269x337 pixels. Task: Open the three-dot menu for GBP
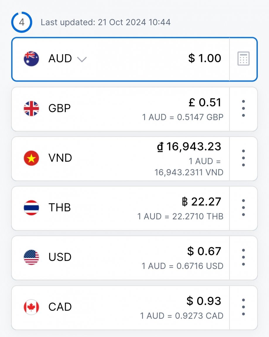[x=244, y=108]
